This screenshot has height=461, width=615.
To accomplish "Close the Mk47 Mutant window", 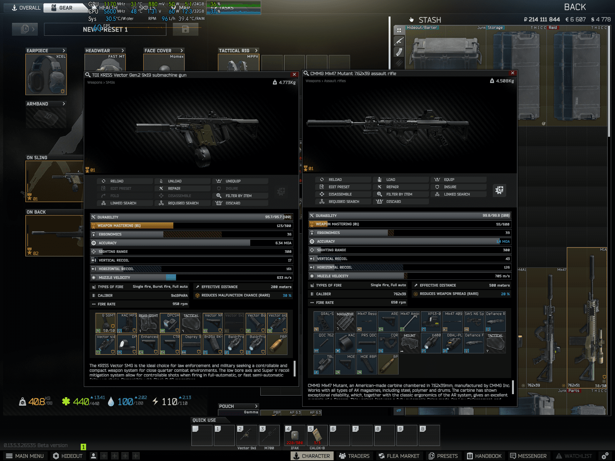I will coord(512,73).
